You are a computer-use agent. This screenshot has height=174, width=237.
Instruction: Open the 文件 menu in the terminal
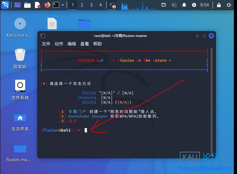[x=46, y=44]
